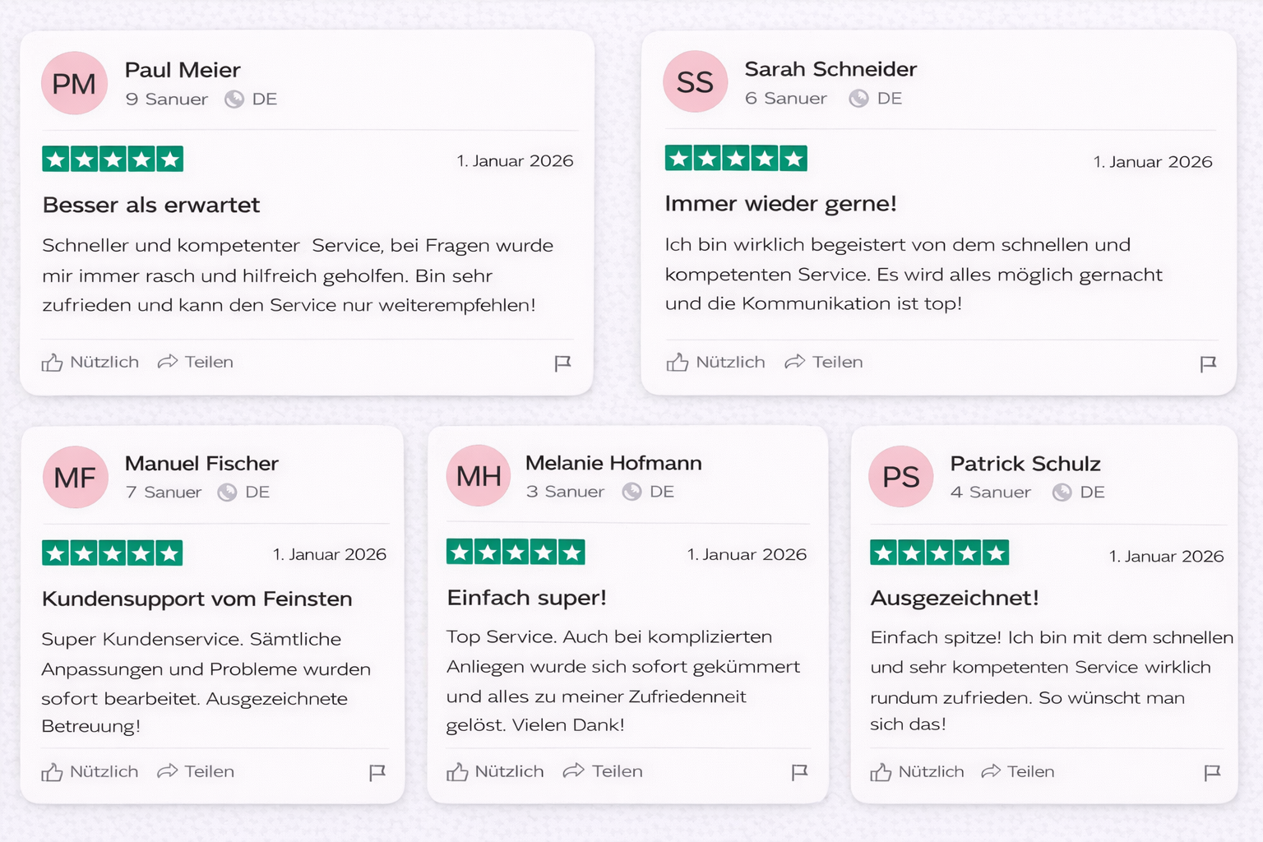Flag Patrick Schulz's review
This screenshot has width=1263, height=842.
tap(1212, 772)
